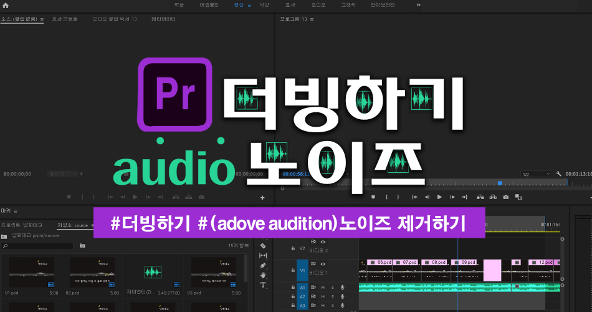Image resolution: width=592 pixels, height=312 pixels.
Task: Export frame from the Program monitor
Action: pyautogui.click(x=506, y=197)
